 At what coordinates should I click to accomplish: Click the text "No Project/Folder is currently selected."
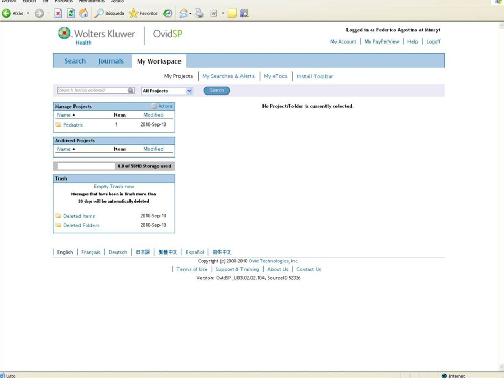click(x=308, y=106)
